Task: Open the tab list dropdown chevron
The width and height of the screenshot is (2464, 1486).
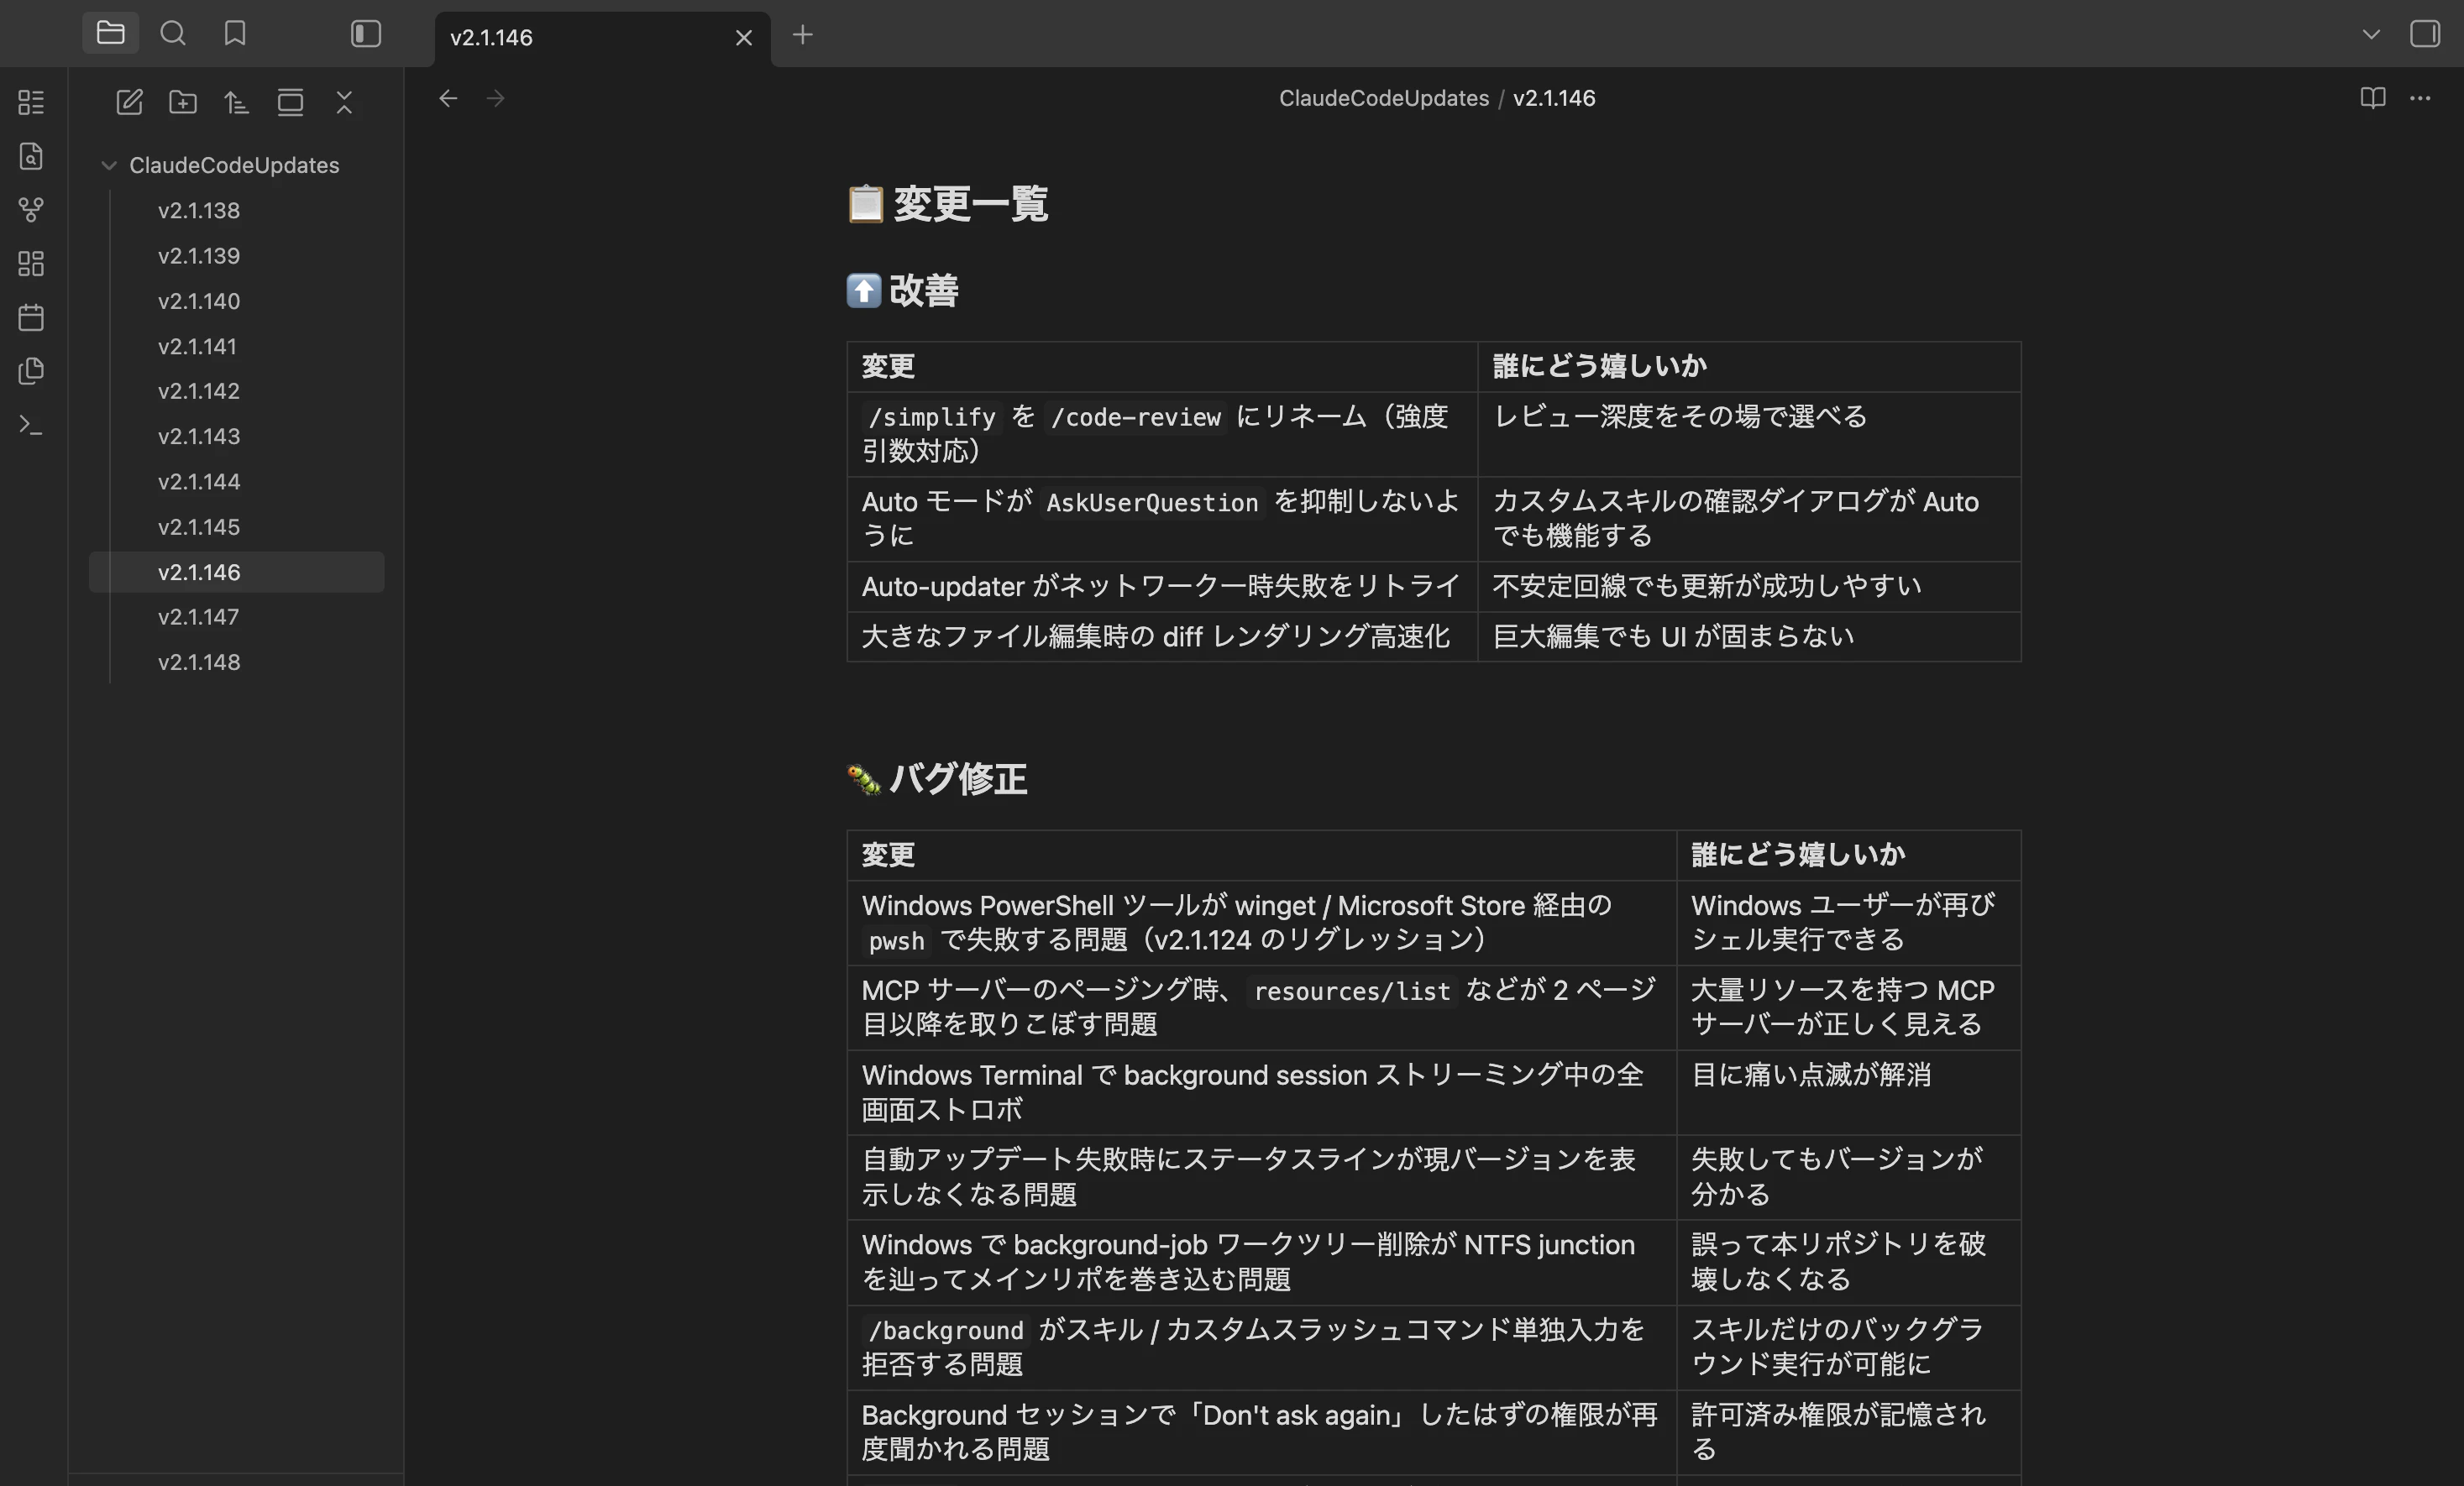Action: 2371,34
